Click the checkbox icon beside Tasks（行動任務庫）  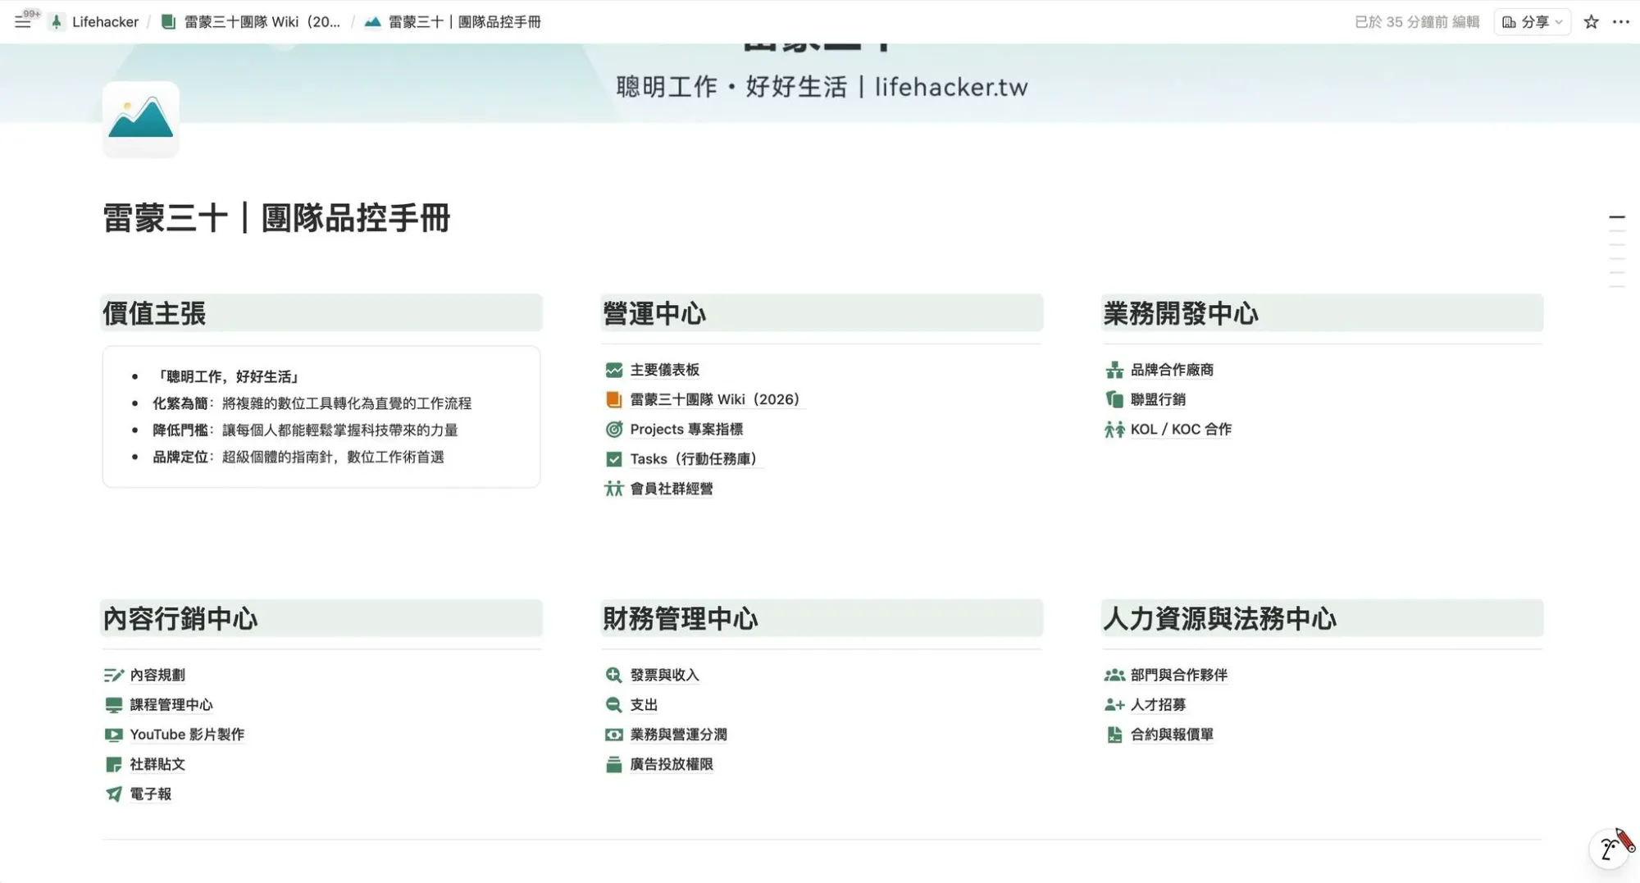coord(613,459)
